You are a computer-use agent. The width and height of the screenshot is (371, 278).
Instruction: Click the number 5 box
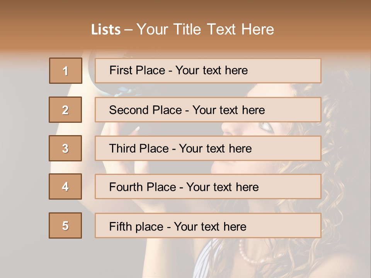(x=65, y=225)
